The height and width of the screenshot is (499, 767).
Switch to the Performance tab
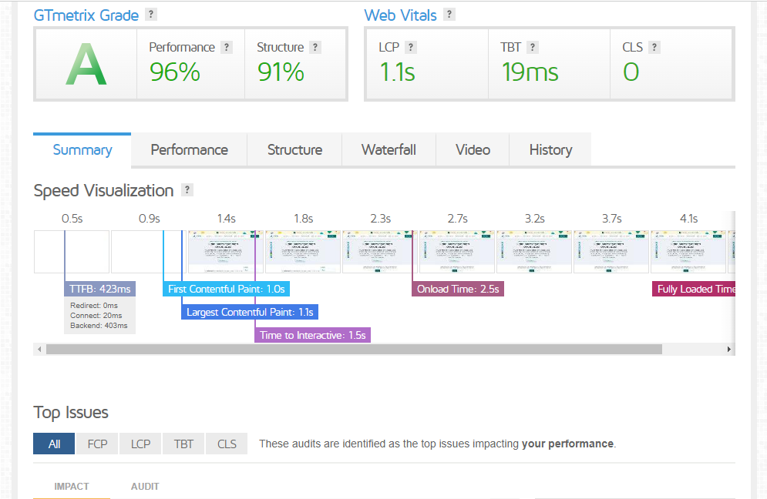point(188,150)
